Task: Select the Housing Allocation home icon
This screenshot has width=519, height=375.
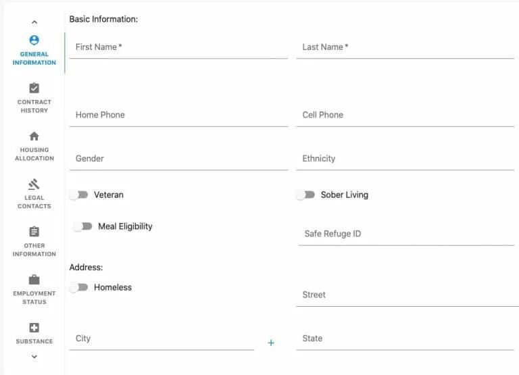Action: pyautogui.click(x=34, y=136)
